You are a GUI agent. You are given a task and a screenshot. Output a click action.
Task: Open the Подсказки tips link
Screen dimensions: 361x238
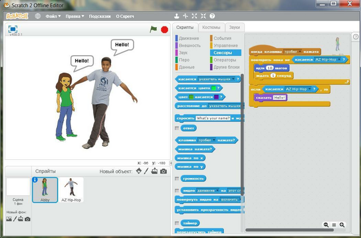[100, 16]
